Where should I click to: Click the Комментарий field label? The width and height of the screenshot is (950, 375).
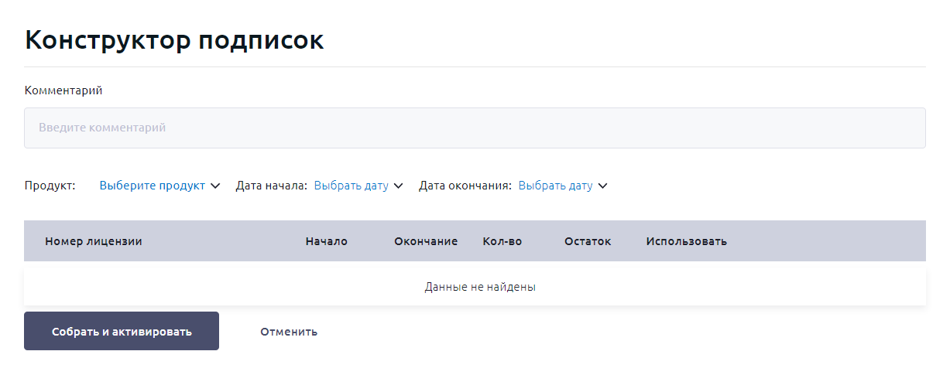63,90
